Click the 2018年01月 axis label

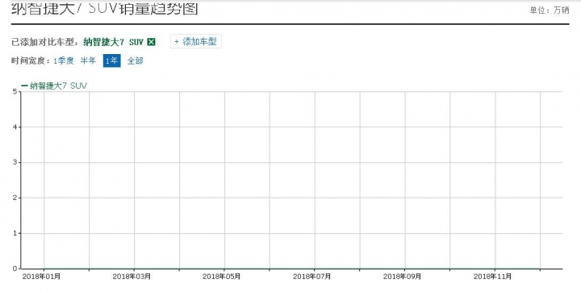41,277
